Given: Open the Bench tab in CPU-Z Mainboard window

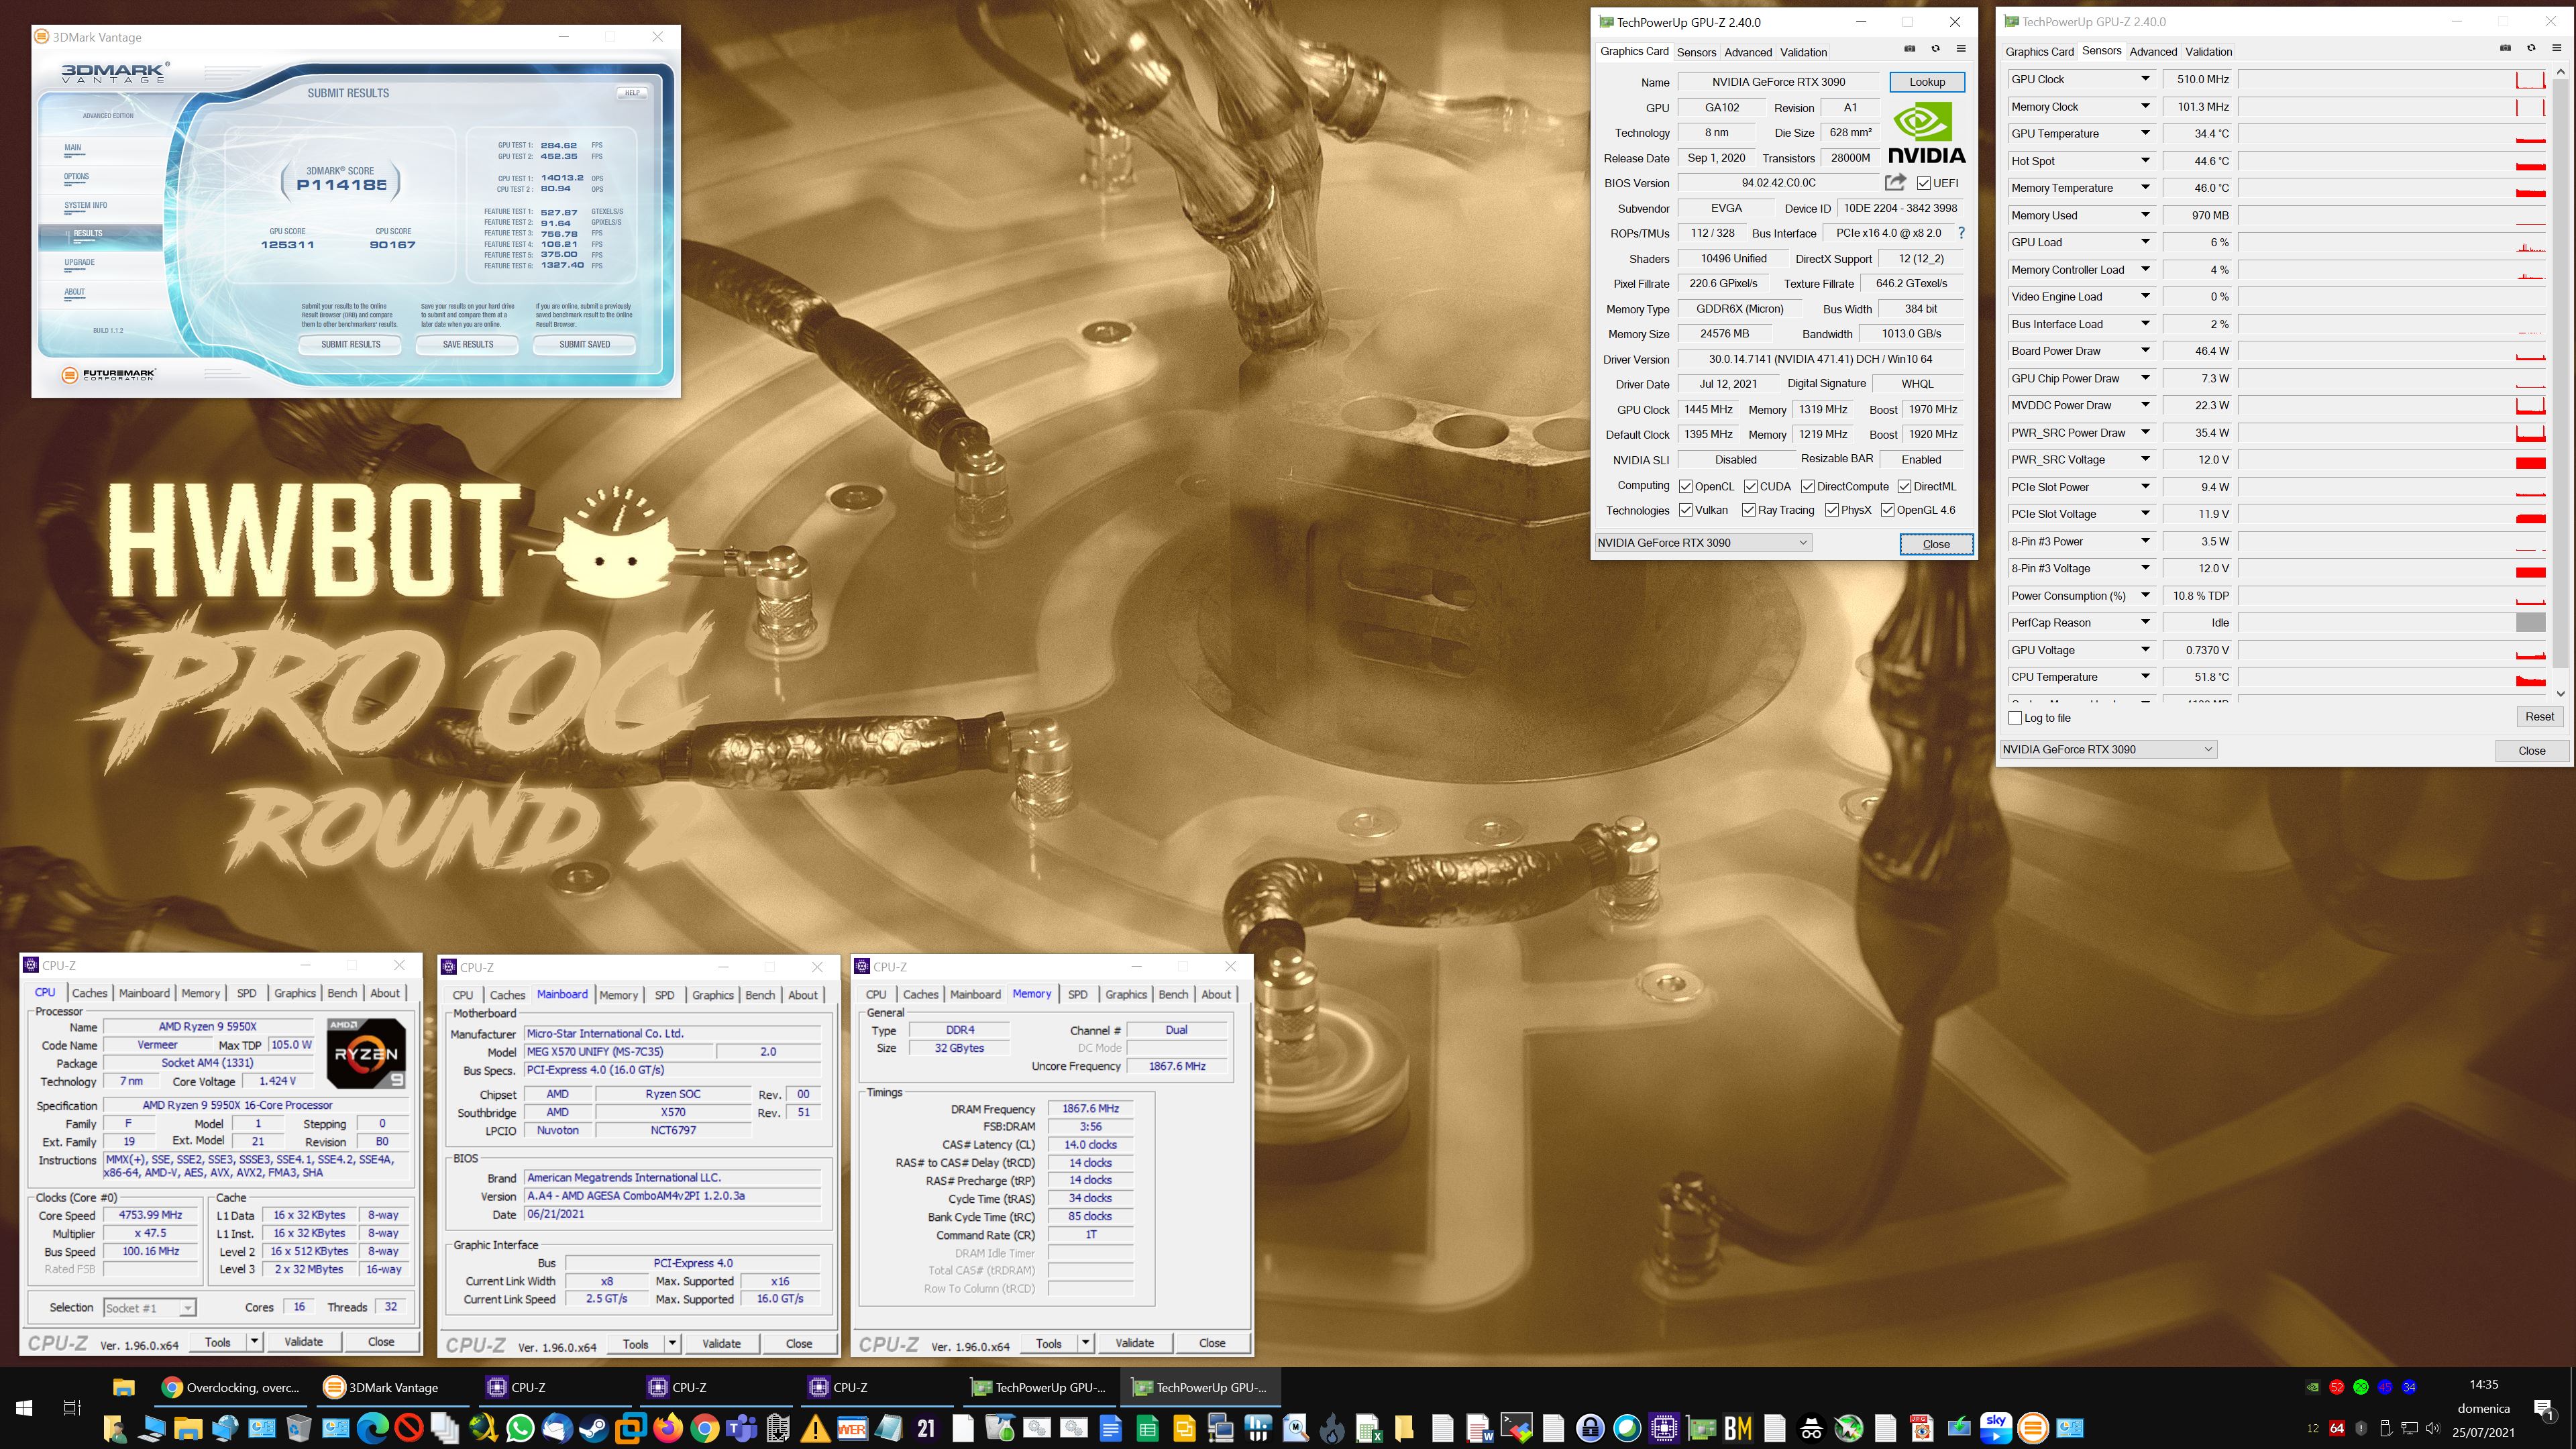Looking at the screenshot, I should click(760, 995).
